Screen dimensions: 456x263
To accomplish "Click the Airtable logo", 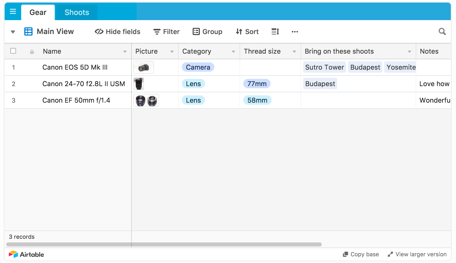I will tap(26, 254).
